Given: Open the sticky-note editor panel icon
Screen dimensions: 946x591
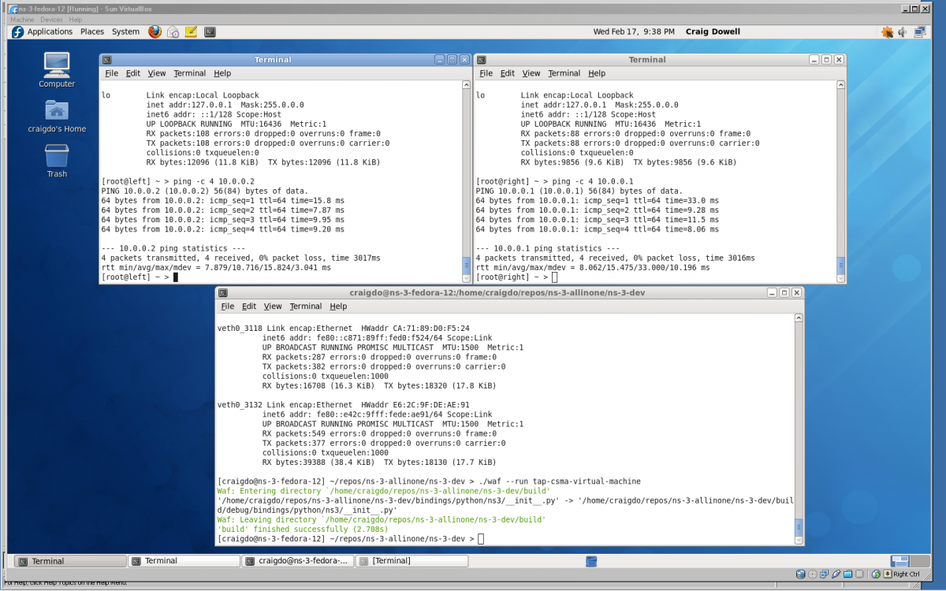Looking at the screenshot, I should click(191, 32).
